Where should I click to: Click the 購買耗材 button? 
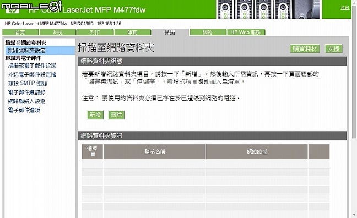click(x=305, y=48)
